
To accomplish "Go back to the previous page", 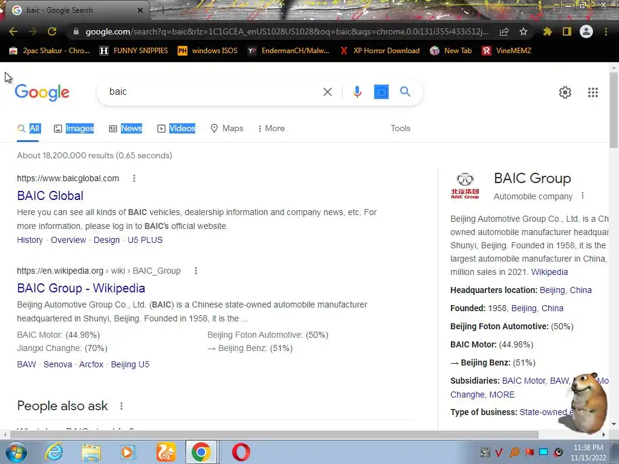I will [x=13, y=31].
